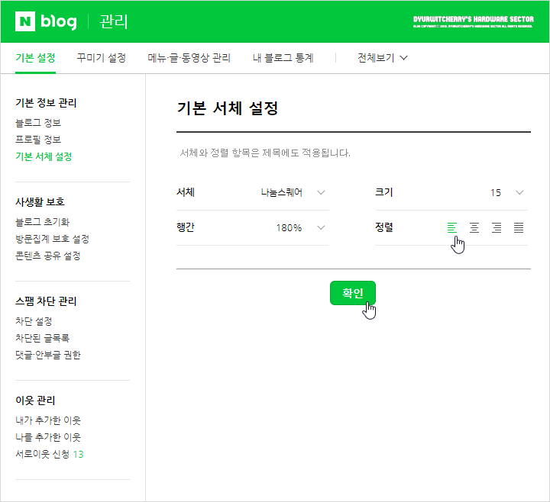Click the 15 font size value
The width and height of the screenshot is (550, 502).
(x=496, y=193)
